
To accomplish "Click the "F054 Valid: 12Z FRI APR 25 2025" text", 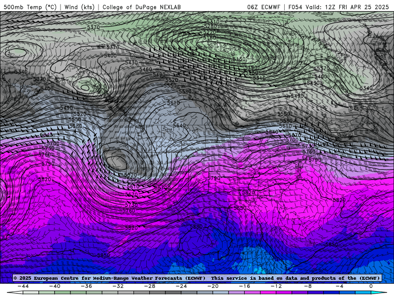I will click(338, 7).
